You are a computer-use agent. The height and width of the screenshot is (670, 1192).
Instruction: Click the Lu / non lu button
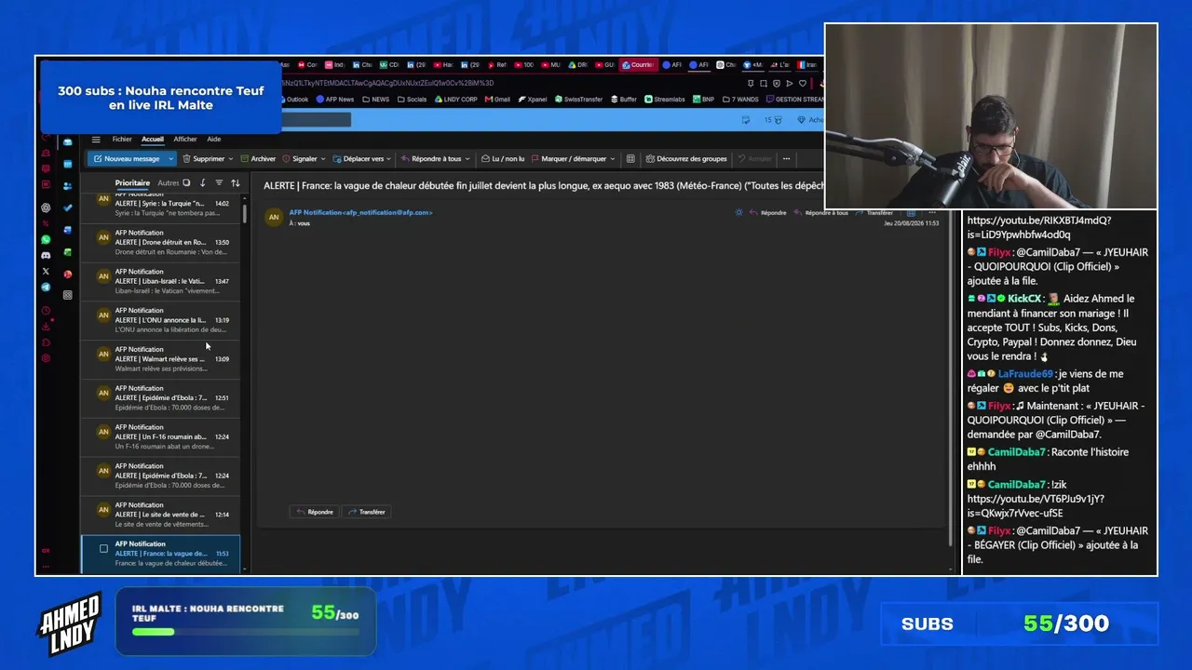pyautogui.click(x=502, y=159)
